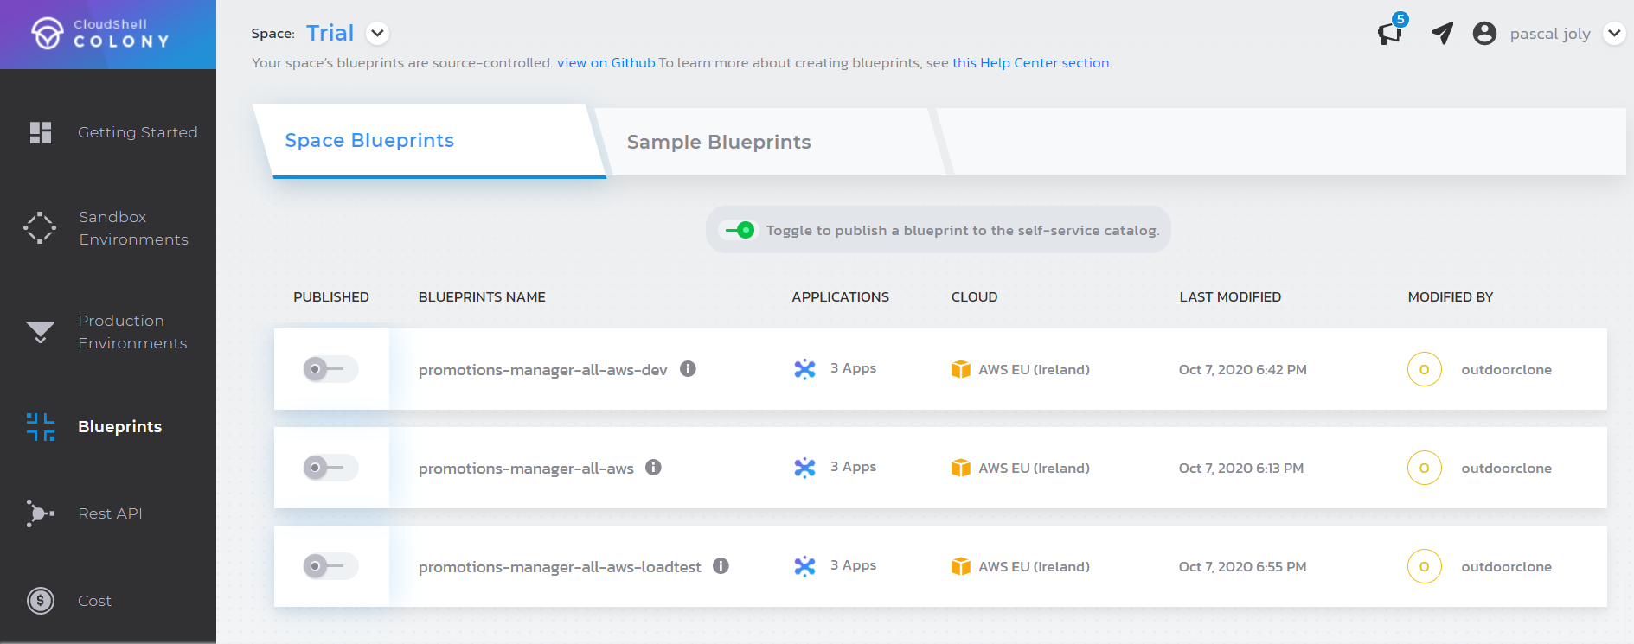Toggle publish for promotions-manager-all-aws-loadtest
This screenshot has height=644, width=1634.
(330, 566)
